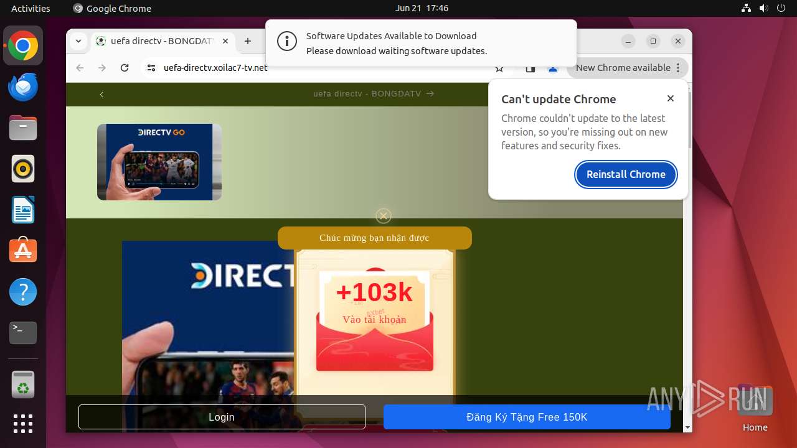Open a new tab with plus button
This screenshot has width=797, height=448.
tap(248, 41)
